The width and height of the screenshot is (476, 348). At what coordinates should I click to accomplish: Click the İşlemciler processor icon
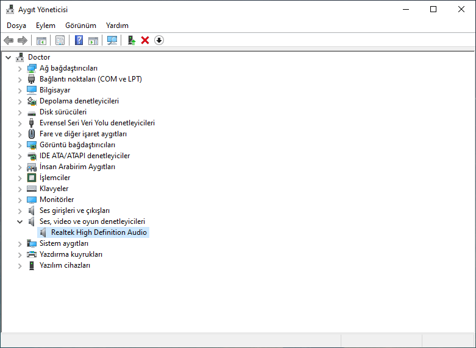pyautogui.click(x=32, y=178)
